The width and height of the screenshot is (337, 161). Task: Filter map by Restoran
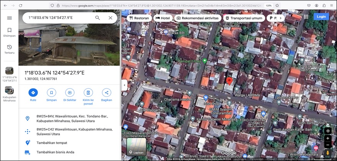(x=138, y=18)
